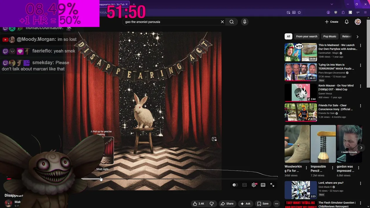
Task: Open options for Woodworking Fix short
Action: pos(306,168)
